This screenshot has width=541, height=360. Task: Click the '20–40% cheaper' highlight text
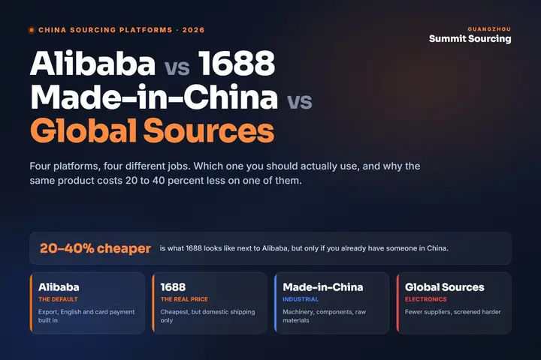coord(95,248)
